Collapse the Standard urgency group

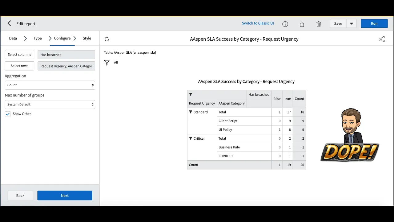[190, 112]
